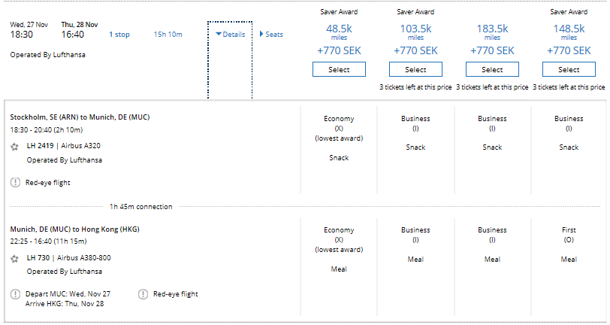Click Star Alliance icon beside LH 730
This screenshot has width=610, height=325.
(14, 258)
